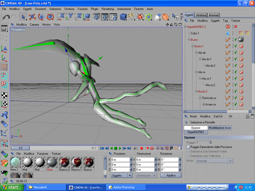
Task: Open the Modellazione Asse tab button
Action: pos(220,128)
